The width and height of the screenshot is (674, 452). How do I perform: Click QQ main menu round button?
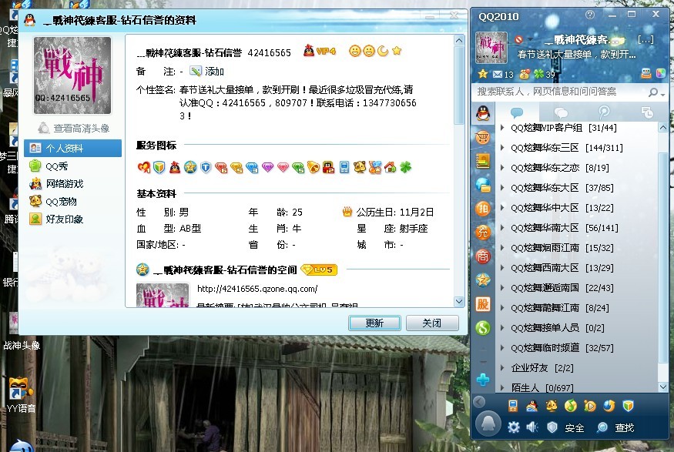coord(488,424)
